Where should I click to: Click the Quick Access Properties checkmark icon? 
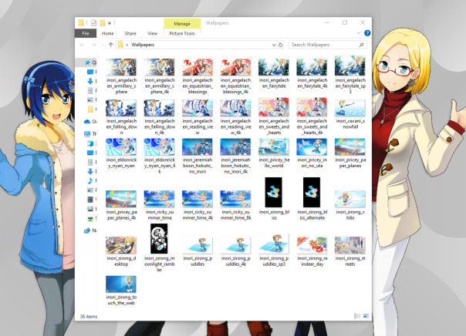[x=93, y=23]
